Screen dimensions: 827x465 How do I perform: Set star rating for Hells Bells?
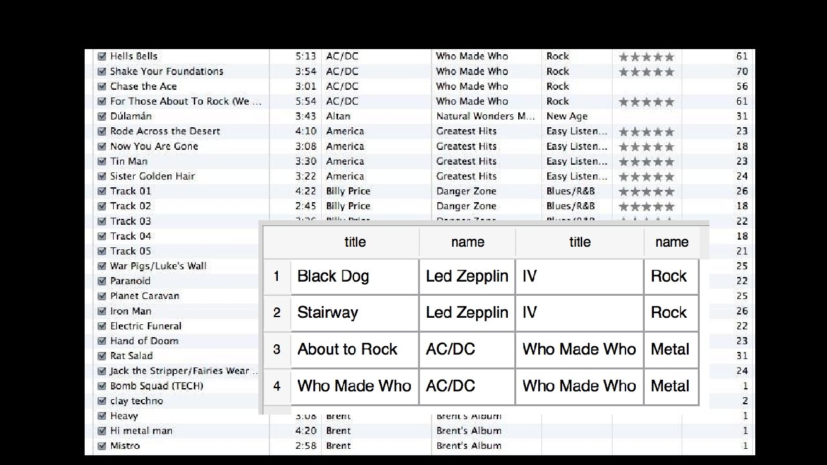click(x=646, y=56)
